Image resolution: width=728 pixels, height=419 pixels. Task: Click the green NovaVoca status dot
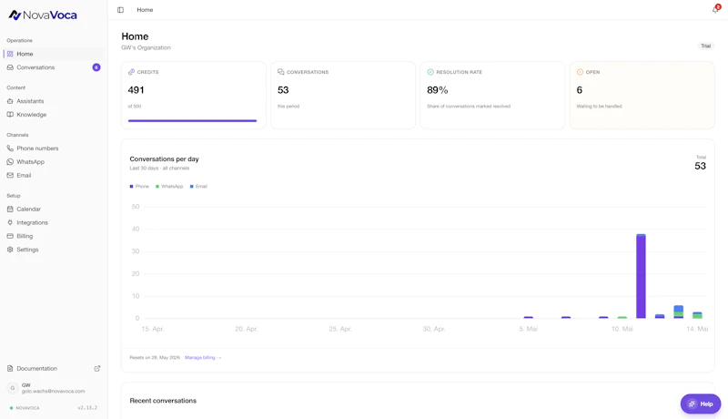click(x=11, y=408)
